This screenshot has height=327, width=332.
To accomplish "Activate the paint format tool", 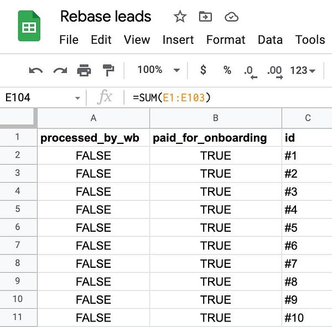I will 108,70.
